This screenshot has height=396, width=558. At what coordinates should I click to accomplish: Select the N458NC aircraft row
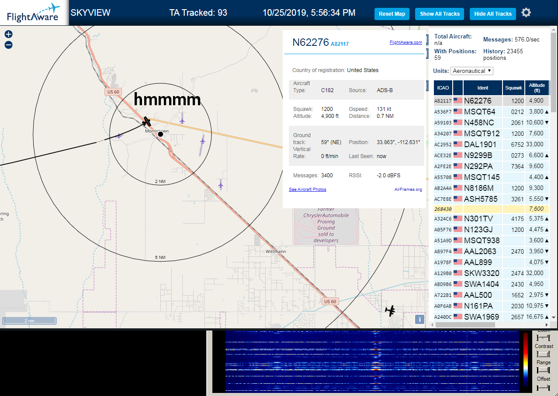pyautogui.click(x=492, y=123)
